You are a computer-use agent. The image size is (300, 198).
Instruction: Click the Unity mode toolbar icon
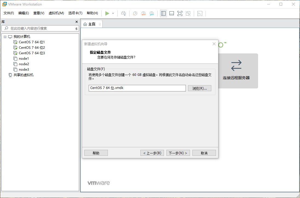(x=188, y=13)
